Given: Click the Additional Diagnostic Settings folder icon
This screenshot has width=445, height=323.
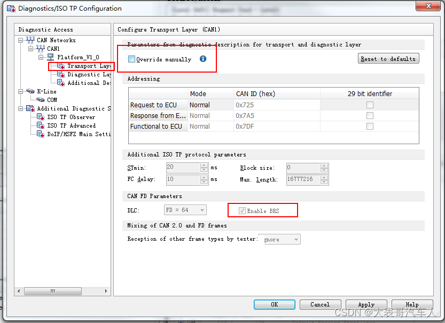Looking at the screenshot, I should click(31, 108).
